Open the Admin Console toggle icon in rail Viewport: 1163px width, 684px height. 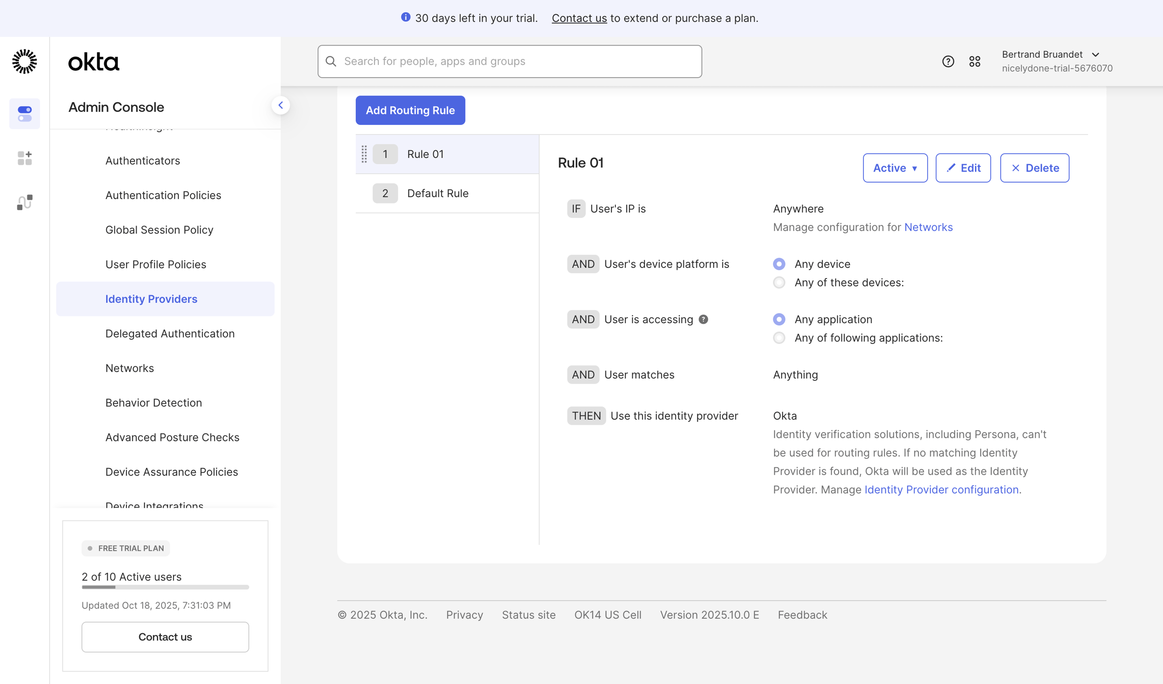tap(25, 114)
